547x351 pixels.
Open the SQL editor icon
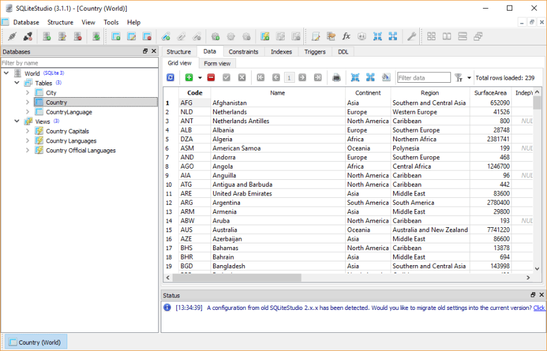coord(316,37)
